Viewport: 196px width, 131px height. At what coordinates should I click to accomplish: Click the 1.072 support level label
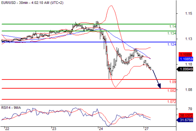[172, 102]
